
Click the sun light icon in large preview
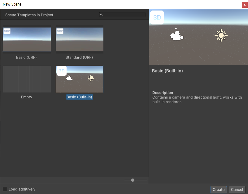click(221, 35)
